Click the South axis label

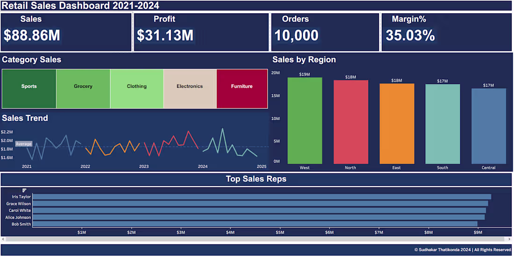click(x=443, y=168)
